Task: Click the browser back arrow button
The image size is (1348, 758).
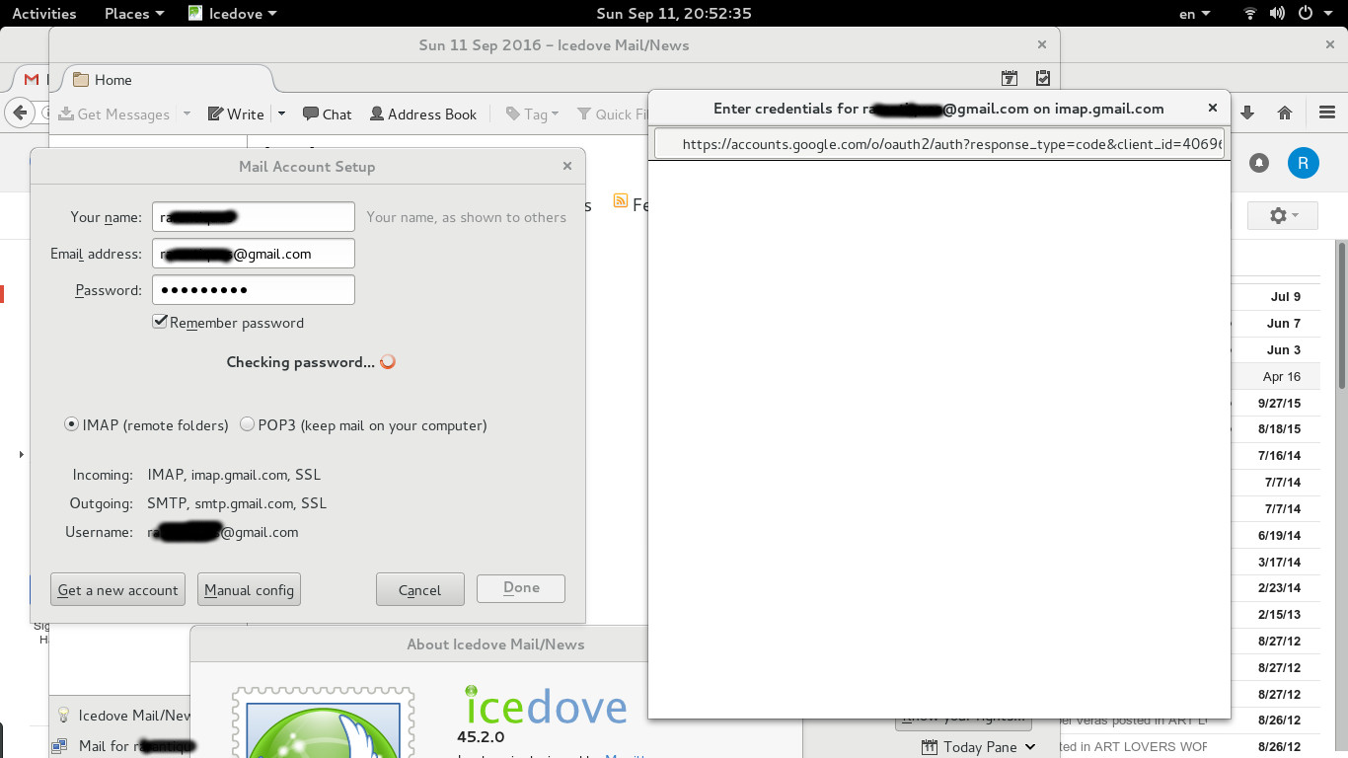Action: coord(19,113)
